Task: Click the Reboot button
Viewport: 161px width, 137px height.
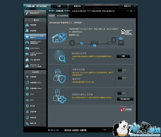Action: 77,6
